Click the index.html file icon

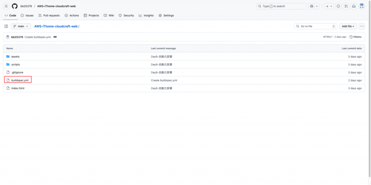click(x=8, y=88)
